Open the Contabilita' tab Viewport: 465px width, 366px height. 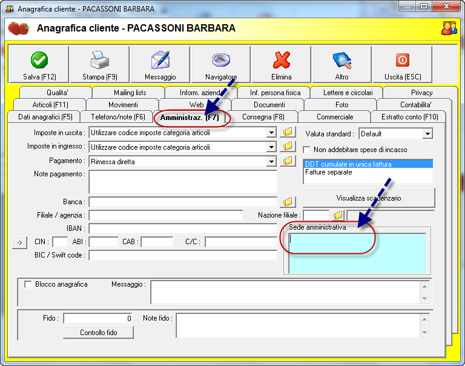point(415,105)
